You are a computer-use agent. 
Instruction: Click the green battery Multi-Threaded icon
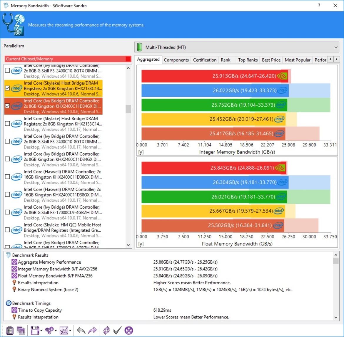(140, 47)
